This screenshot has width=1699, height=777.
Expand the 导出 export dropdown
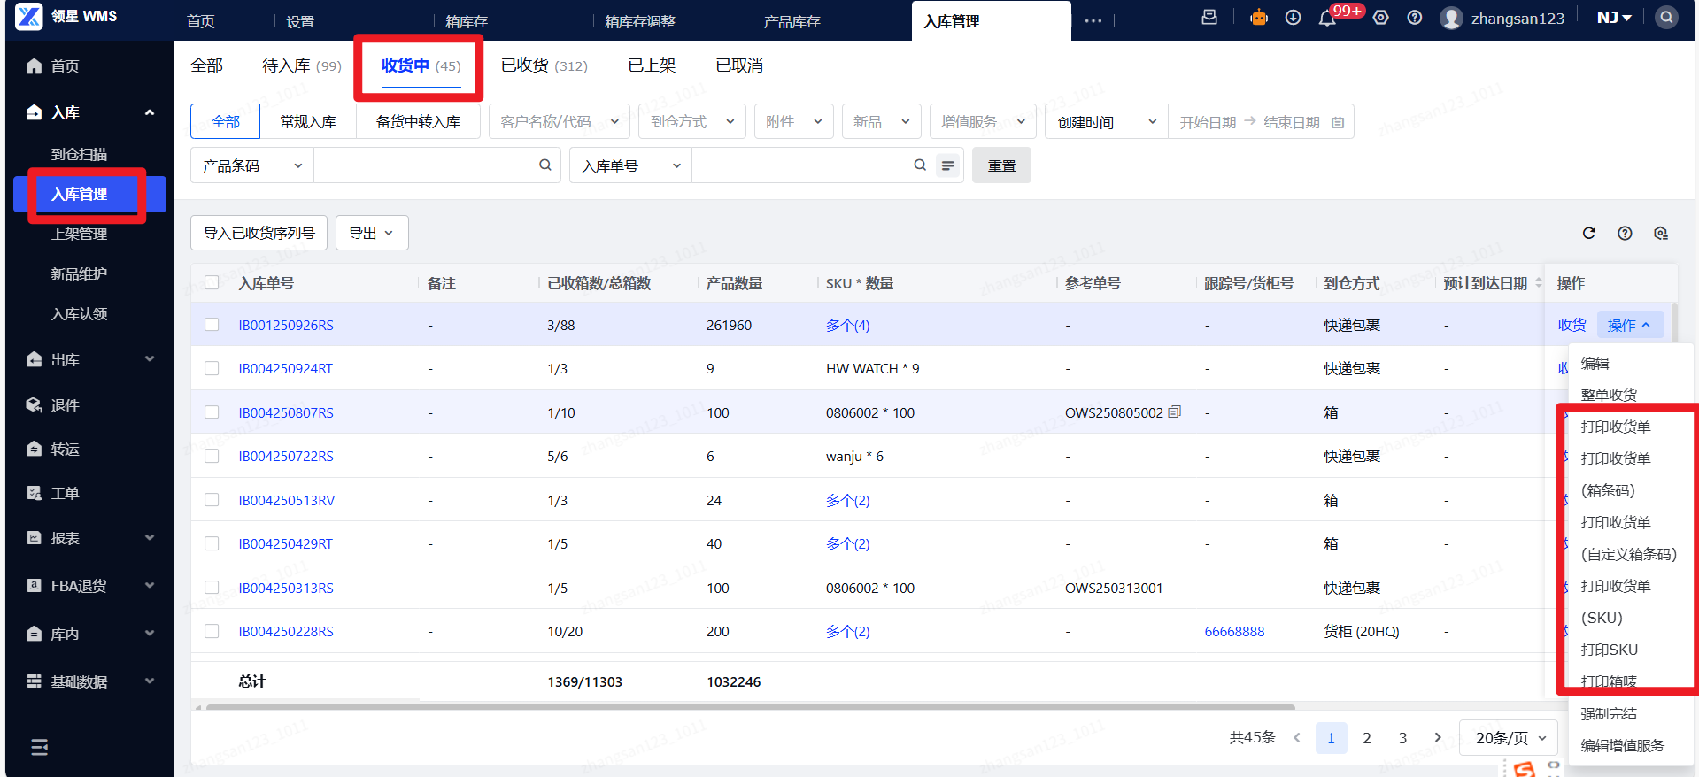click(x=371, y=233)
